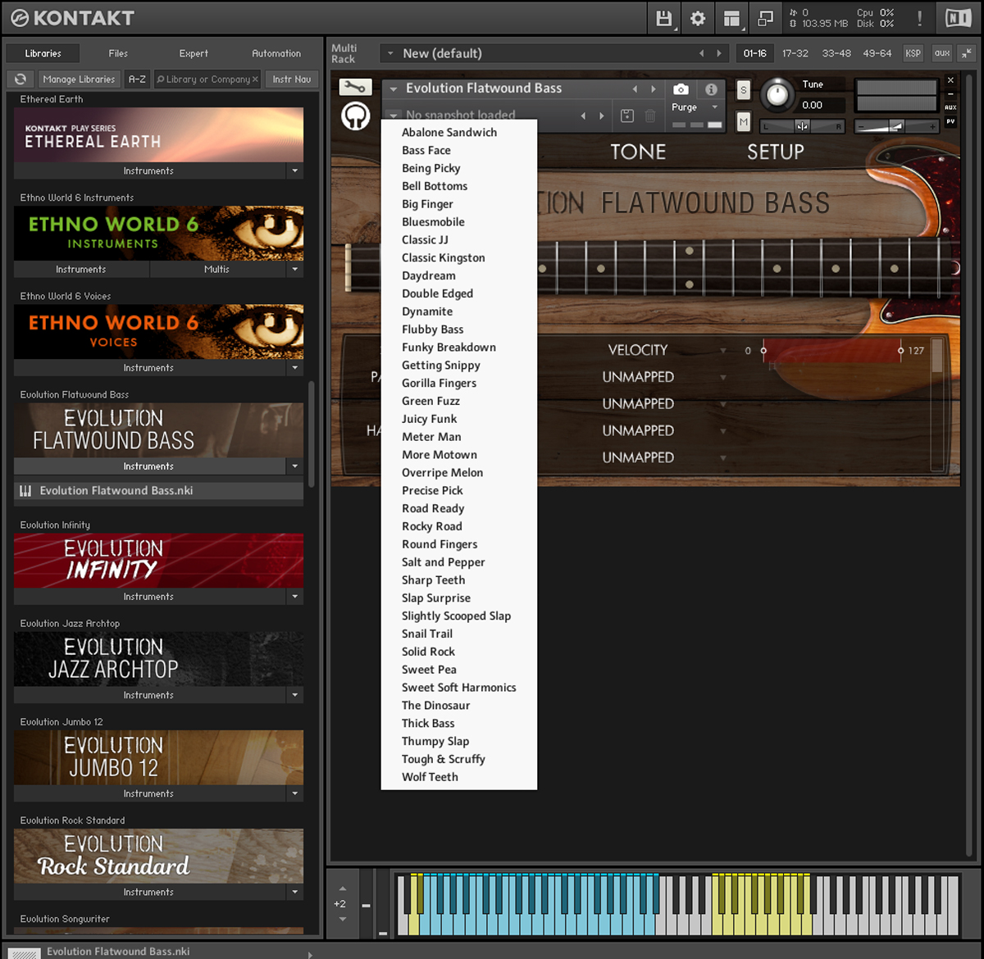Image resolution: width=984 pixels, height=959 pixels.
Task: Click the KSP button in rack header
Action: (x=913, y=53)
